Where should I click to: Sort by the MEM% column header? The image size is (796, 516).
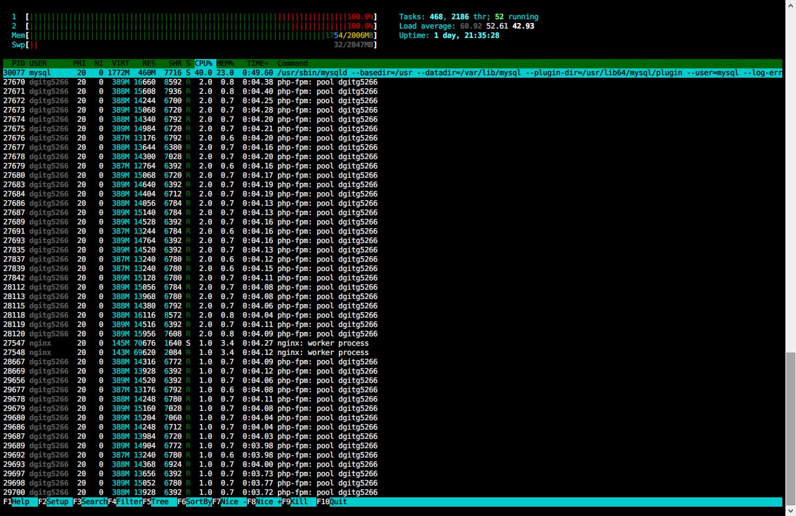coord(225,63)
